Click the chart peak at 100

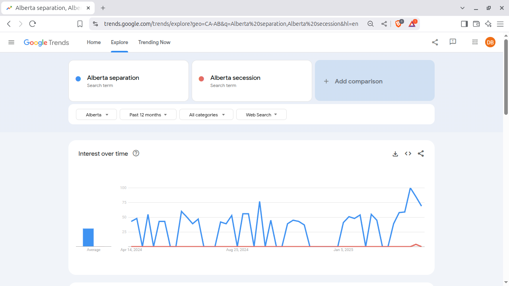pos(410,188)
